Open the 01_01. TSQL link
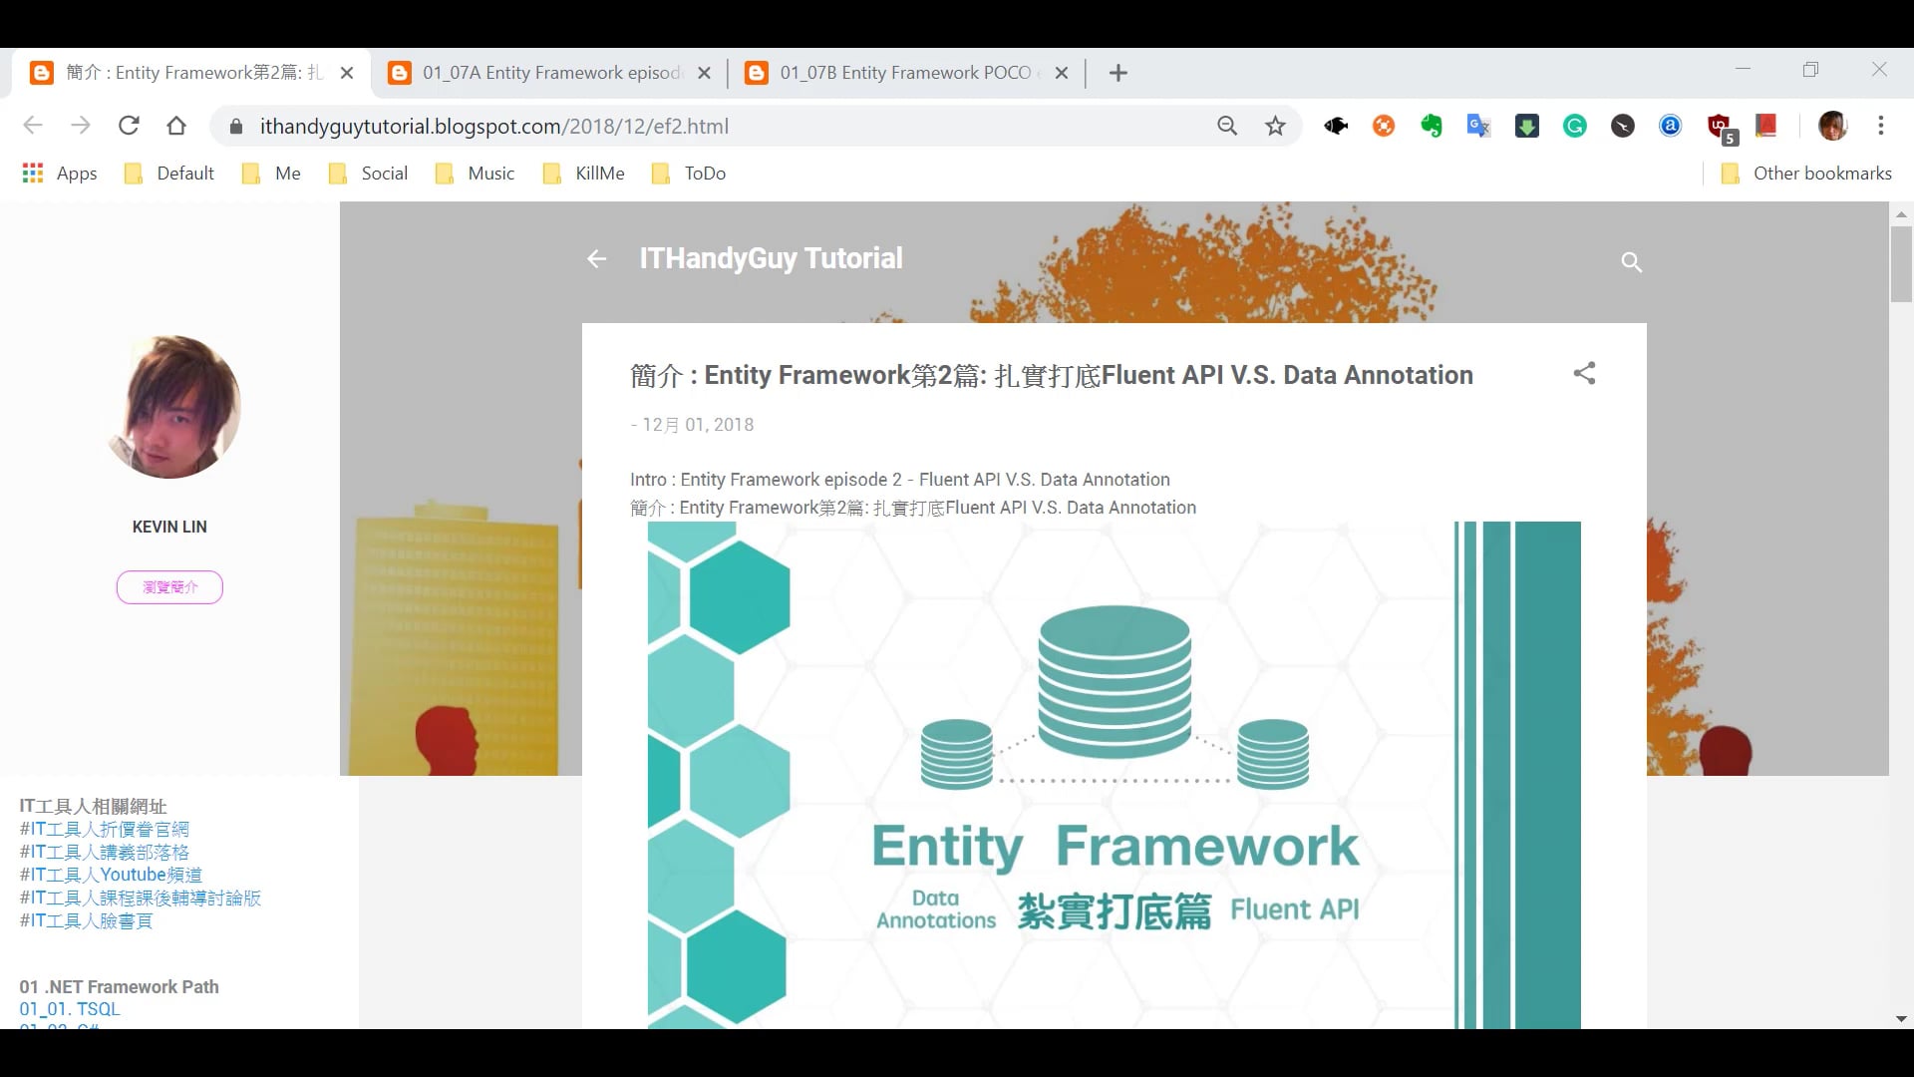 pyautogui.click(x=69, y=1008)
